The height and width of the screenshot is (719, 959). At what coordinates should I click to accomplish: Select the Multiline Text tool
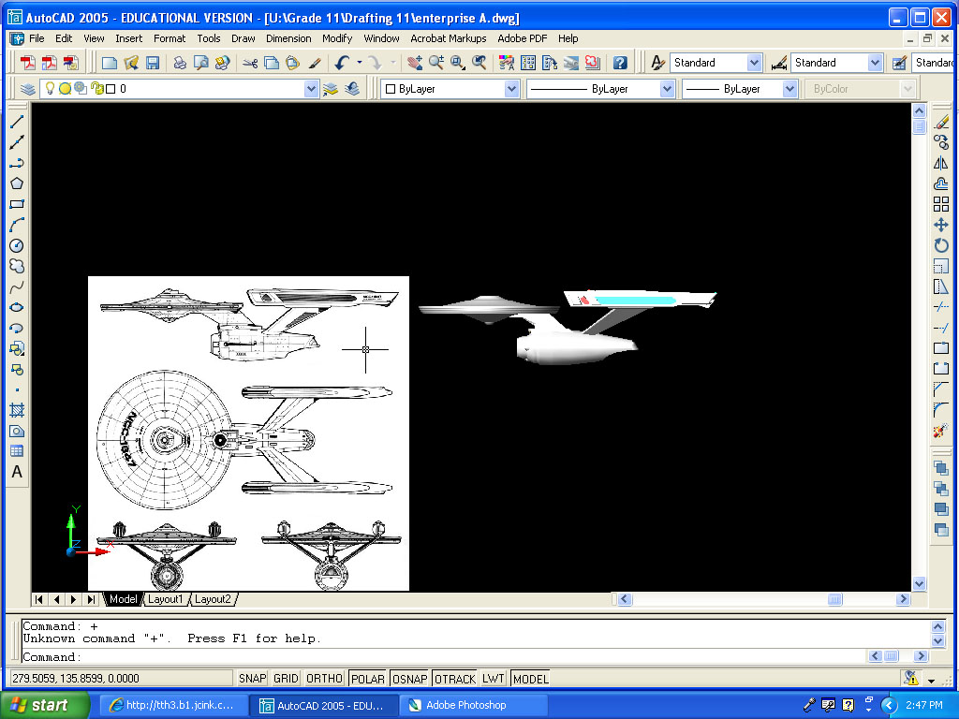17,472
